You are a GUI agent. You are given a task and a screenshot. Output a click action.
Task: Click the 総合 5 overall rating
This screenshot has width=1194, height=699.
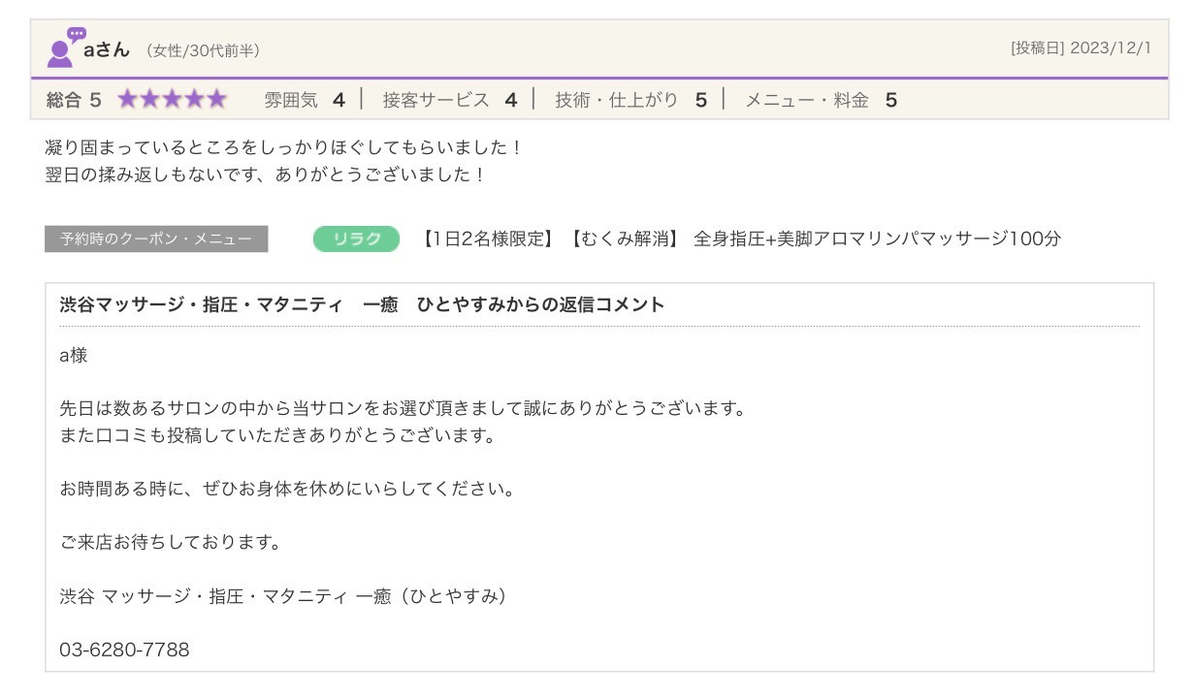(74, 99)
